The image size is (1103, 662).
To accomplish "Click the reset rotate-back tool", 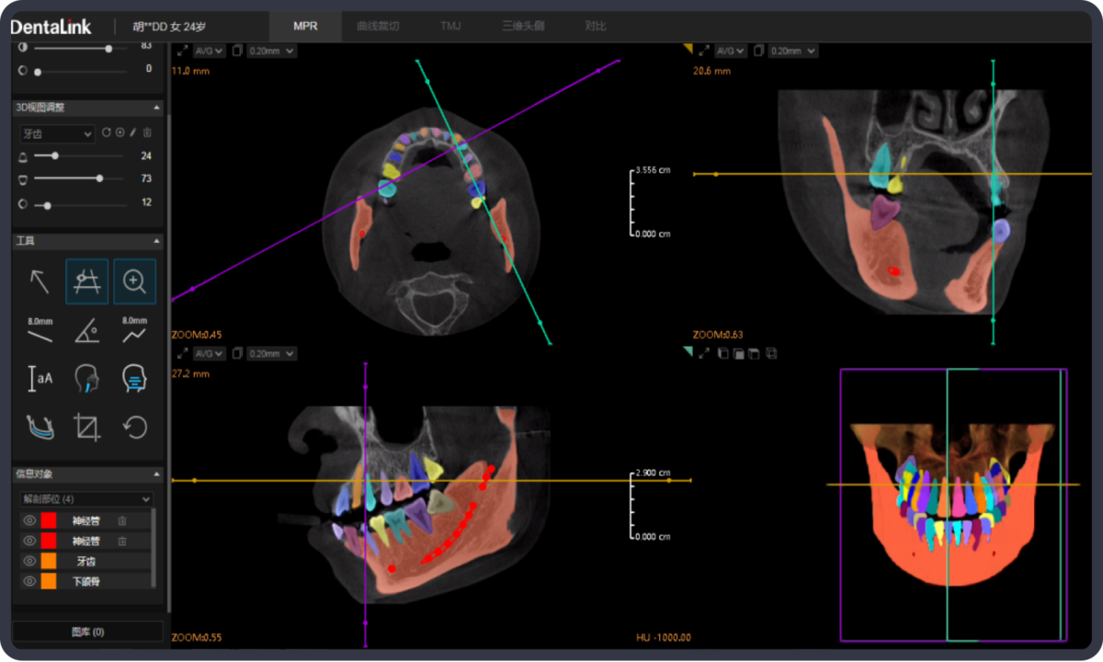I will 135,427.
